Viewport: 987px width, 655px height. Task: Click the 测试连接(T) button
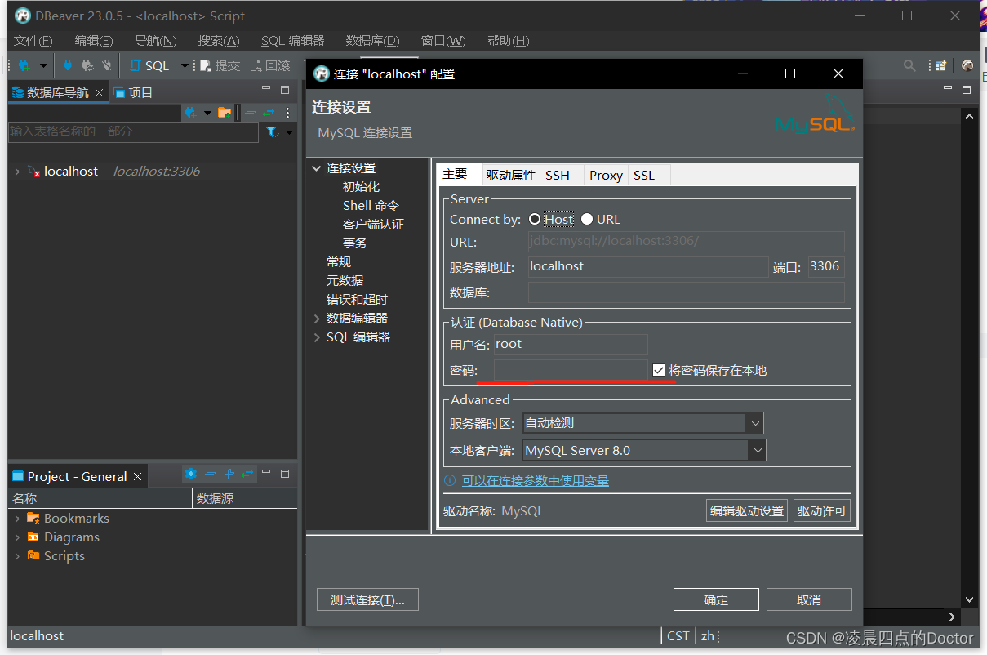(367, 599)
